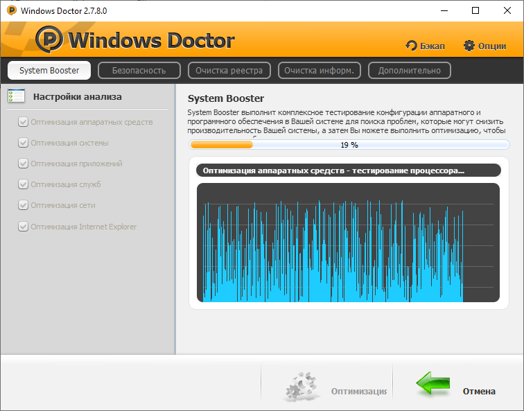Screen dimensions: 524x411
Task: Click the green back arrow icon
Action: pyautogui.click(x=433, y=383)
